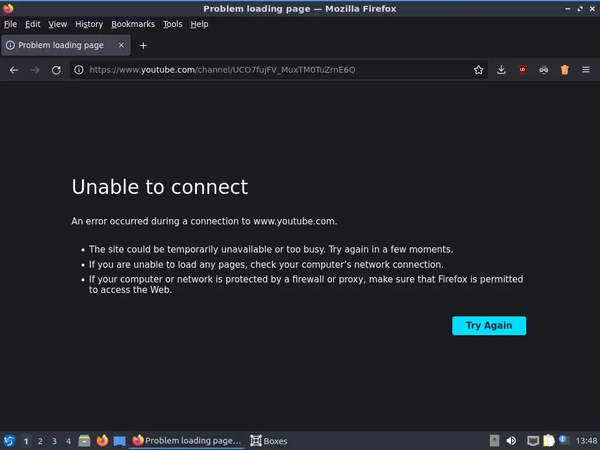The height and width of the screenshot is (450, 600).
Task: Open the Help menu
Action: [x=199, y=24]
